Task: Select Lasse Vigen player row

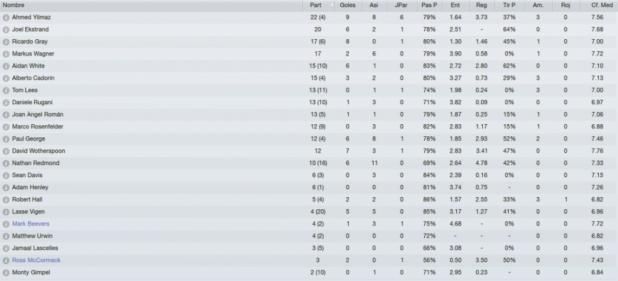Action: [309, 212]
